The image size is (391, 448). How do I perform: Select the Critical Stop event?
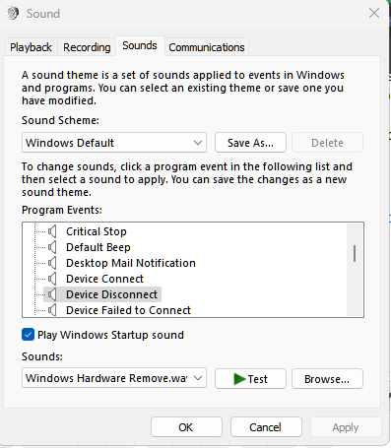[x=97, y=231]
